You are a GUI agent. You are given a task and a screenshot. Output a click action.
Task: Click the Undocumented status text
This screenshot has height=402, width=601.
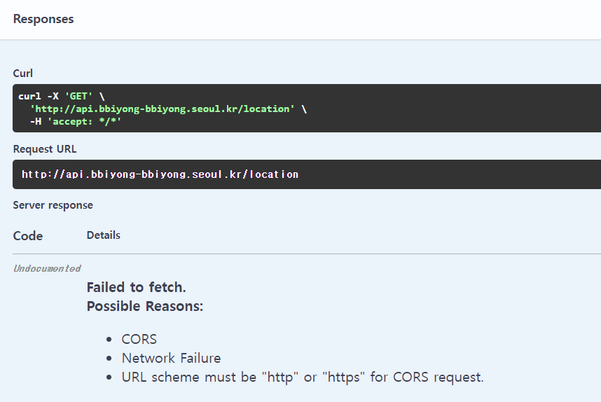click(47, 268)
